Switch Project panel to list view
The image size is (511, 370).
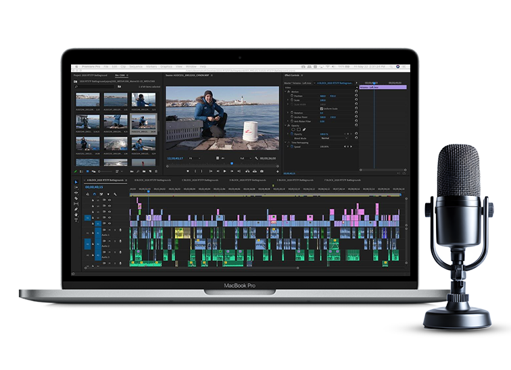(x=82, y=171)
